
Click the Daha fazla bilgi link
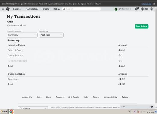coord(146,4)
